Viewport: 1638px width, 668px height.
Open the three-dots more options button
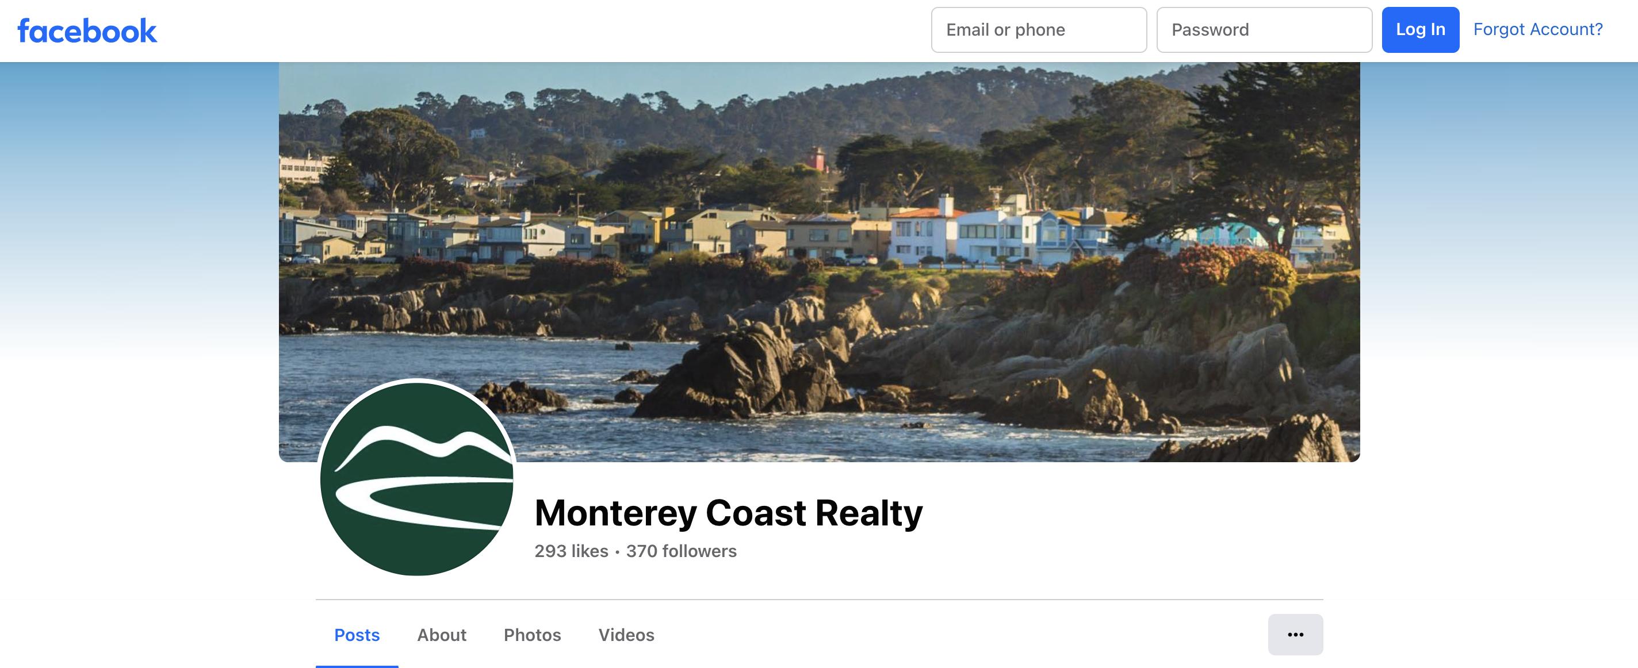pyautogui.click(x=1295, y=634)
